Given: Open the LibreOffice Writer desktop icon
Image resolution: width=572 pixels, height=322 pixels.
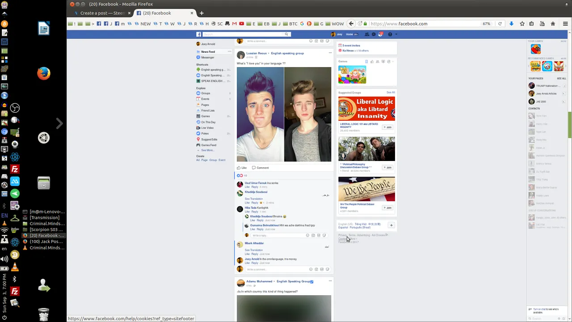Looking at the screenshot, I should (44, 29).
